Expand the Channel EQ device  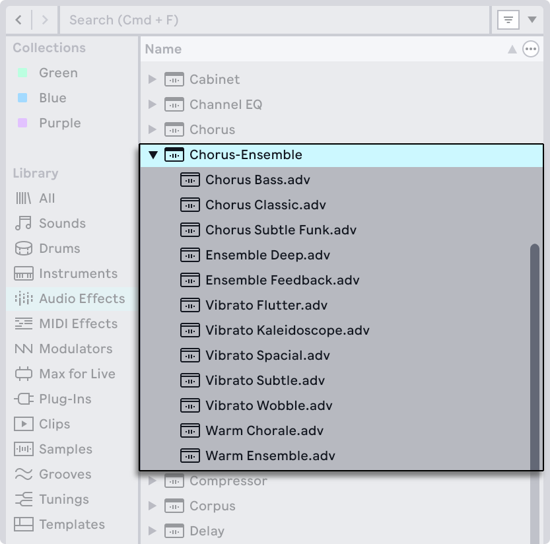pyautogui.click(x=153, y=104)
